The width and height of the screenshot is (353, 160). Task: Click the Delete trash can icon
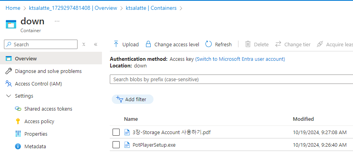pyautogui.click(x=248, y=44)
